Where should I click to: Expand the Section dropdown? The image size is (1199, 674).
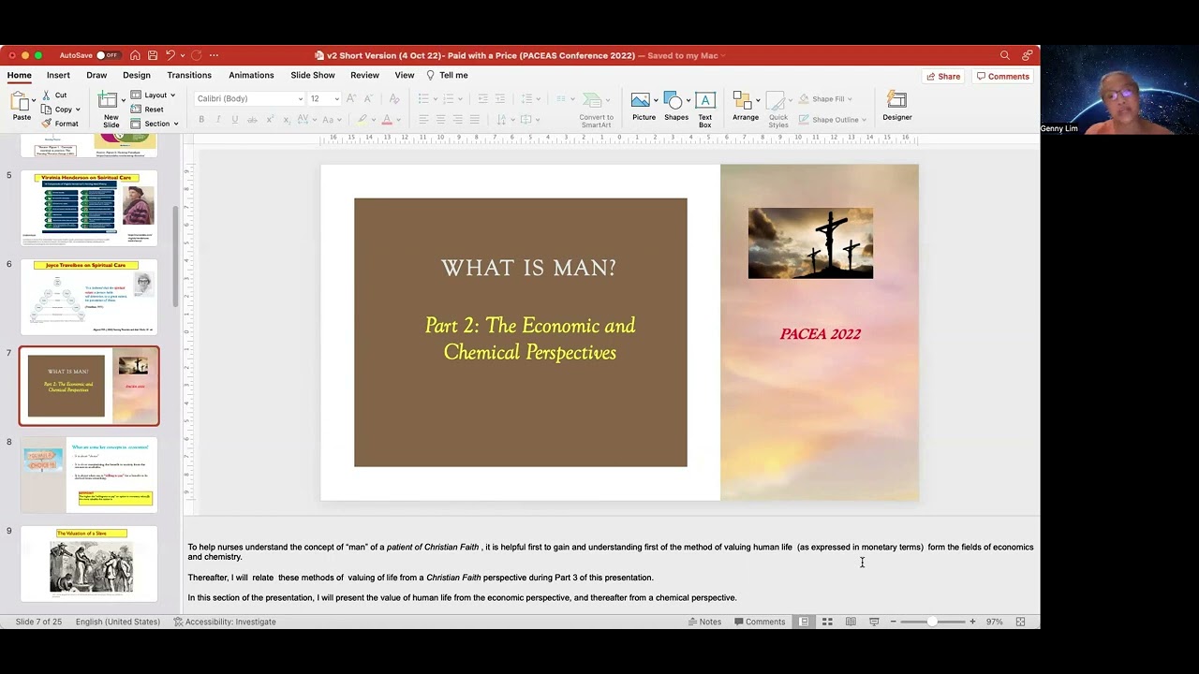pyautogui.click(x=155, y=124)
